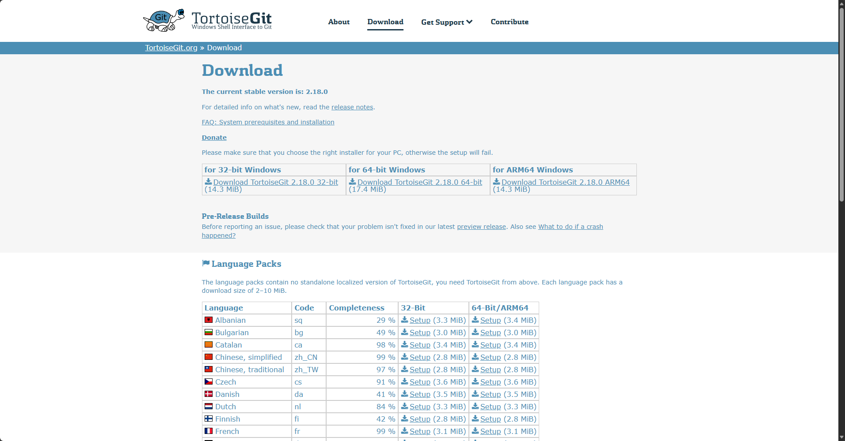Screen dimensions: 845x441
Task: Click the Language Packs heading text
Action: point(246,264)
